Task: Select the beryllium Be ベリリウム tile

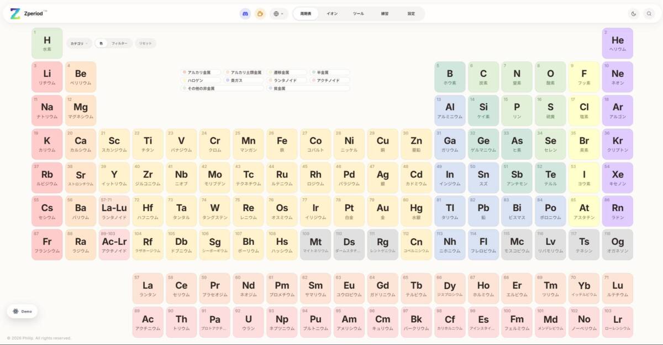Action: pos(81,77)
